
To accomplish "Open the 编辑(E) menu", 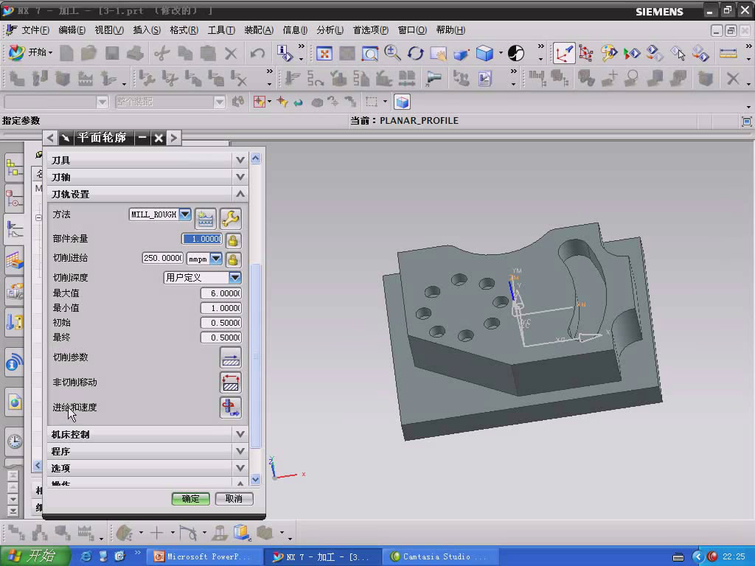I will (72, 29).
